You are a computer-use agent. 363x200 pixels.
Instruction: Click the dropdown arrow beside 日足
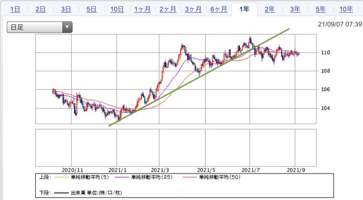pyautogui.click(x=67, y=27)
